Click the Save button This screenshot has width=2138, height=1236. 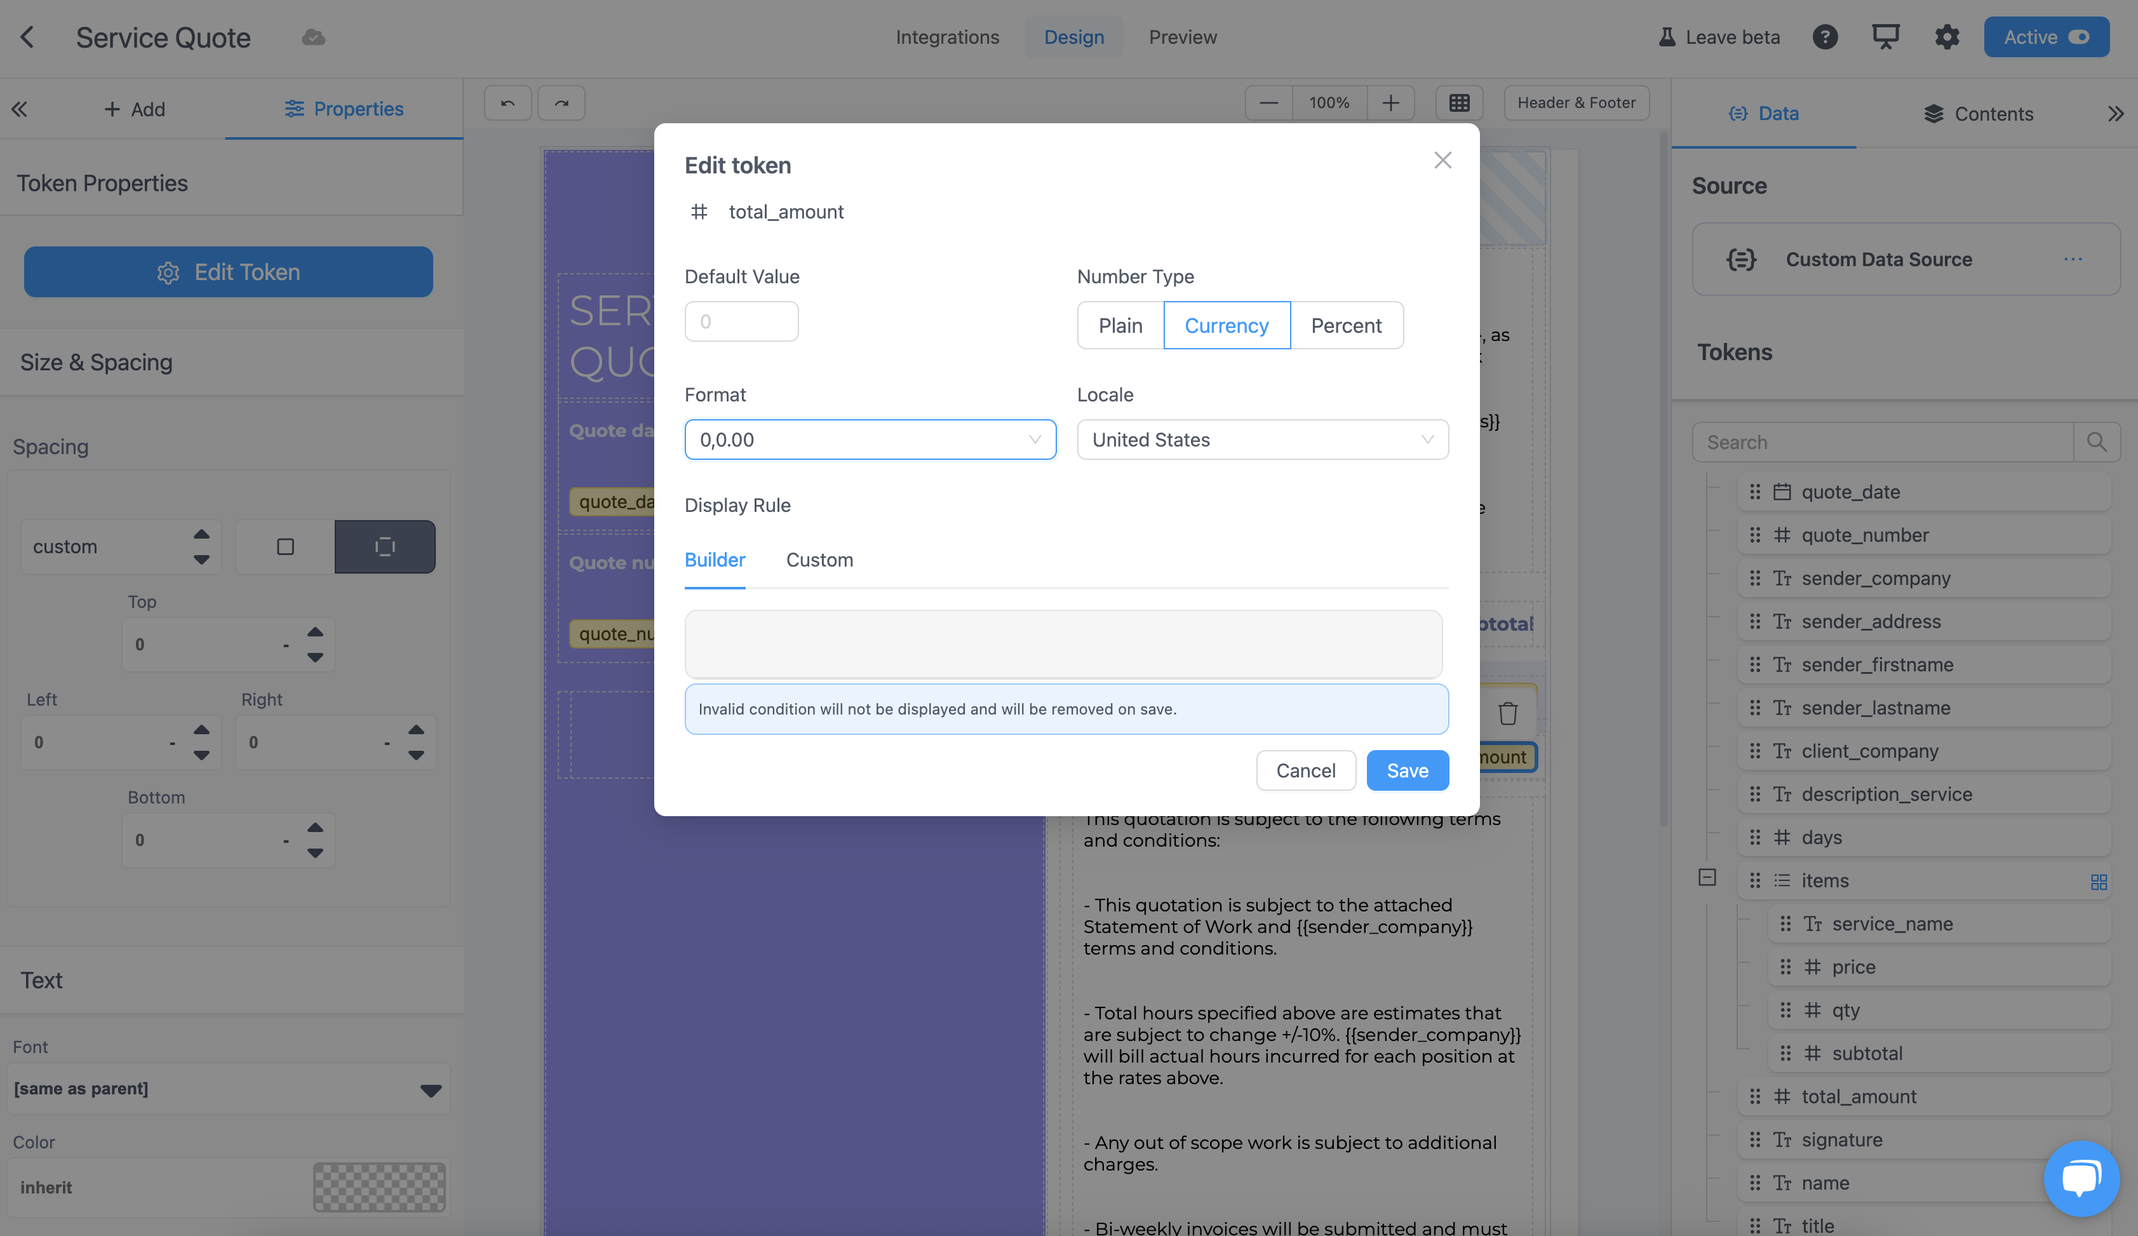pyautogui.click(x=1407, y=770)
